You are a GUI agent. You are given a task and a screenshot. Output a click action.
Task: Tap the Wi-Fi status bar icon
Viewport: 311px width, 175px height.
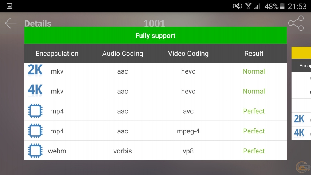(x=248, y=6)
